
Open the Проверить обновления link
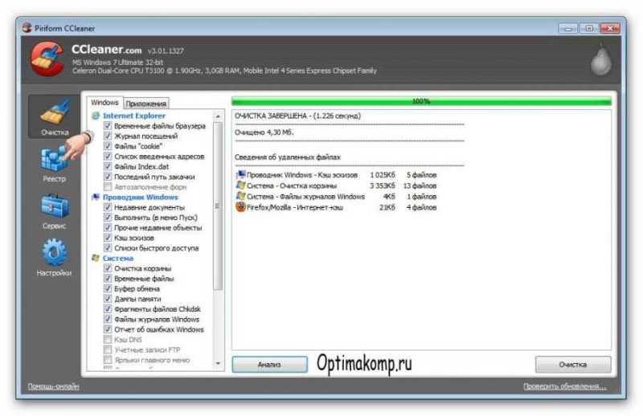coord(565,386)
